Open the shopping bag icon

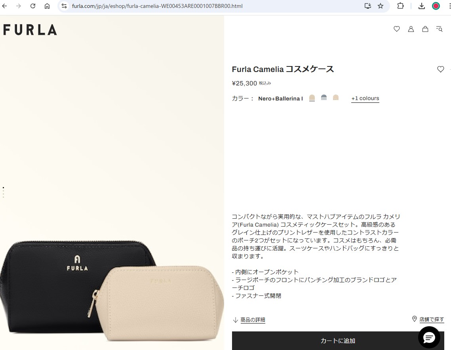click(425, 29)
